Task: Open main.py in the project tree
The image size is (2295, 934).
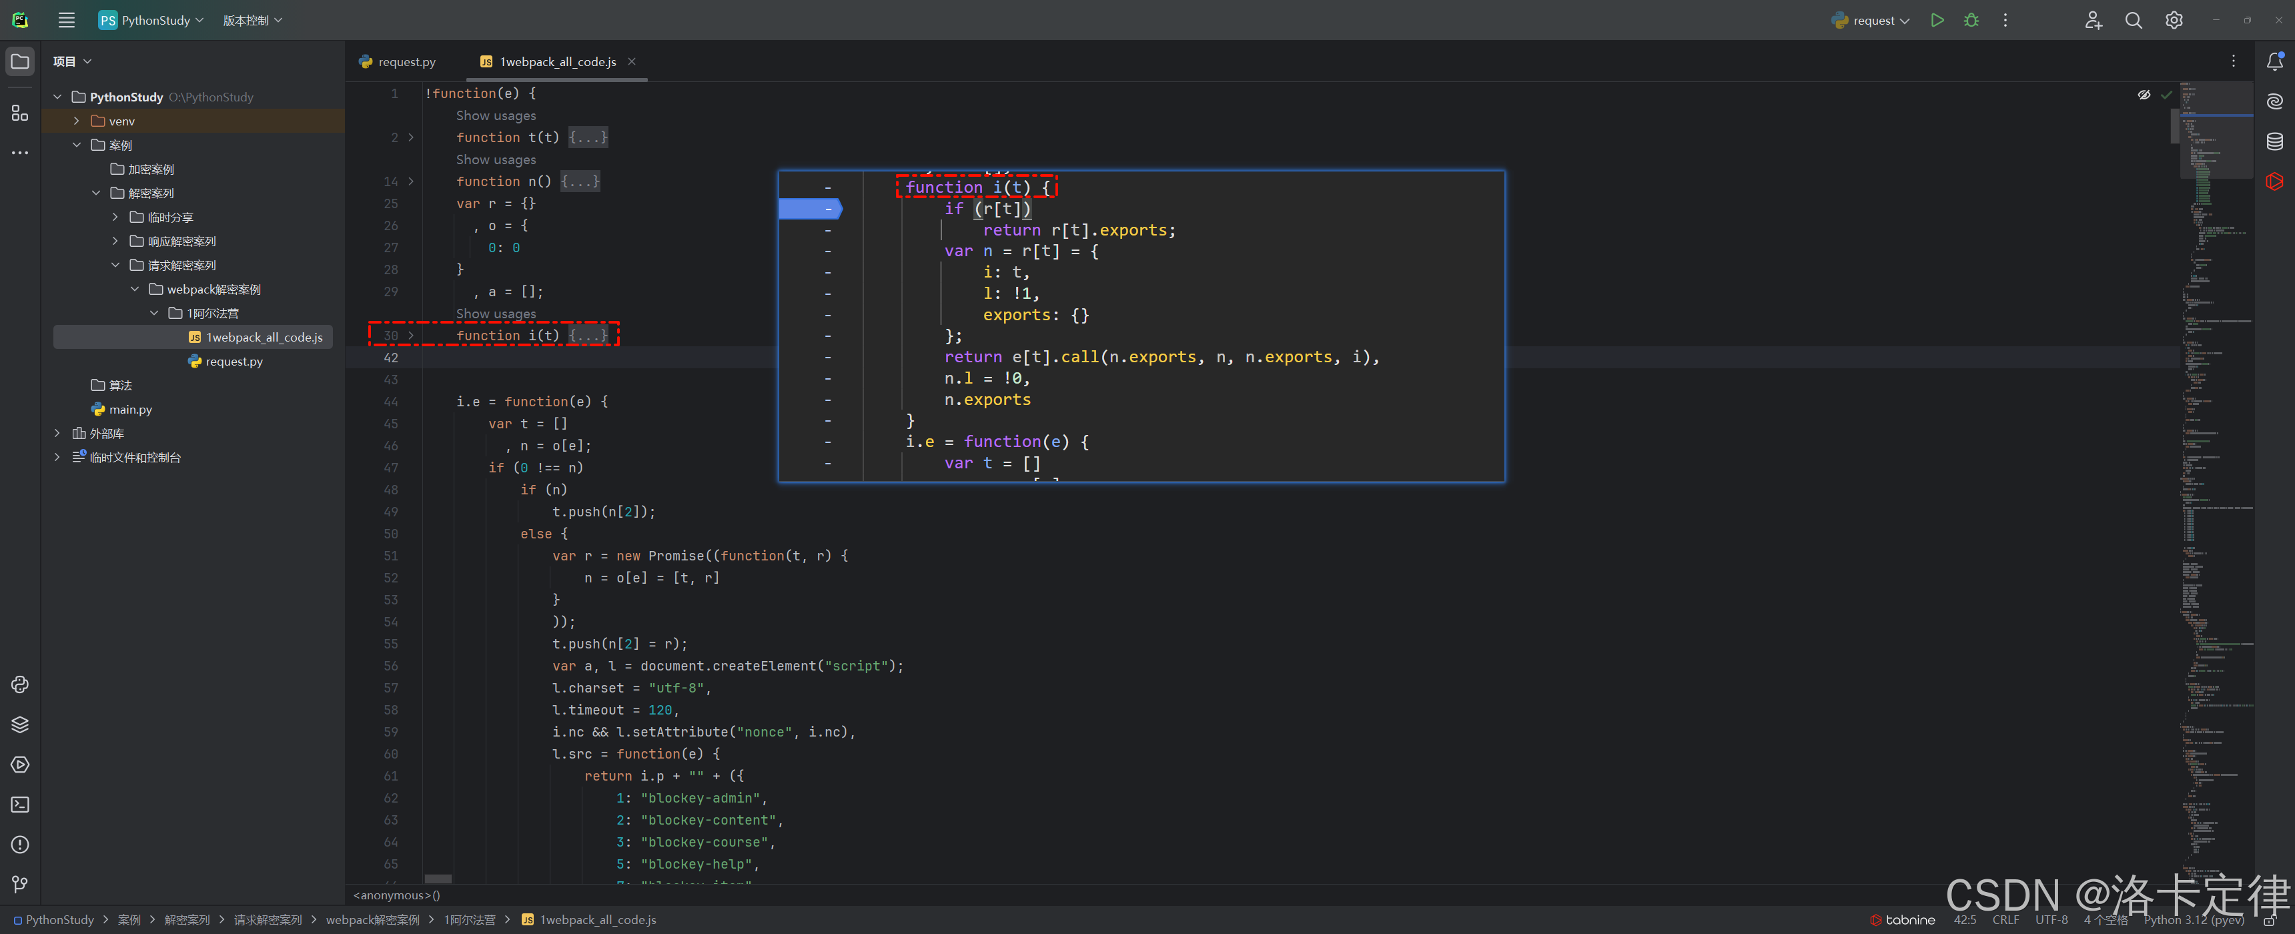Action: pyautogui.click(x=130, y=410)
